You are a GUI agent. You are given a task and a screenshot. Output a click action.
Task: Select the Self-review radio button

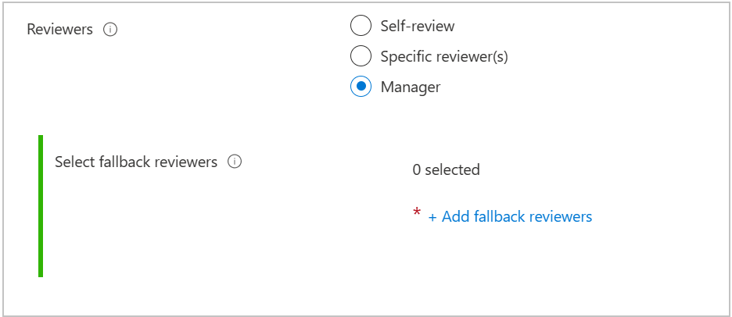point(361,26)
